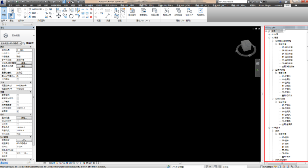The image size is (308, 168).
Task: Open the 建筑 ribbon tab
Action: click(x=11, y=5)
